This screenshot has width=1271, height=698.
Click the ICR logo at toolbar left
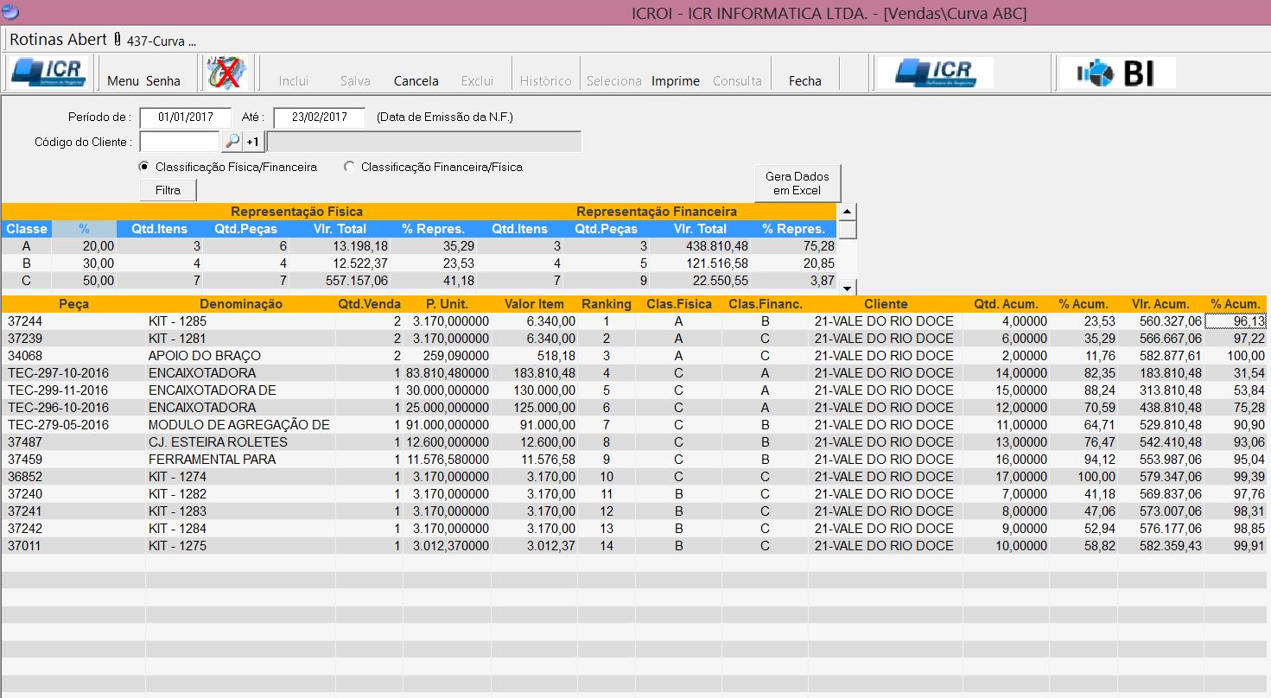coord(50,73)
